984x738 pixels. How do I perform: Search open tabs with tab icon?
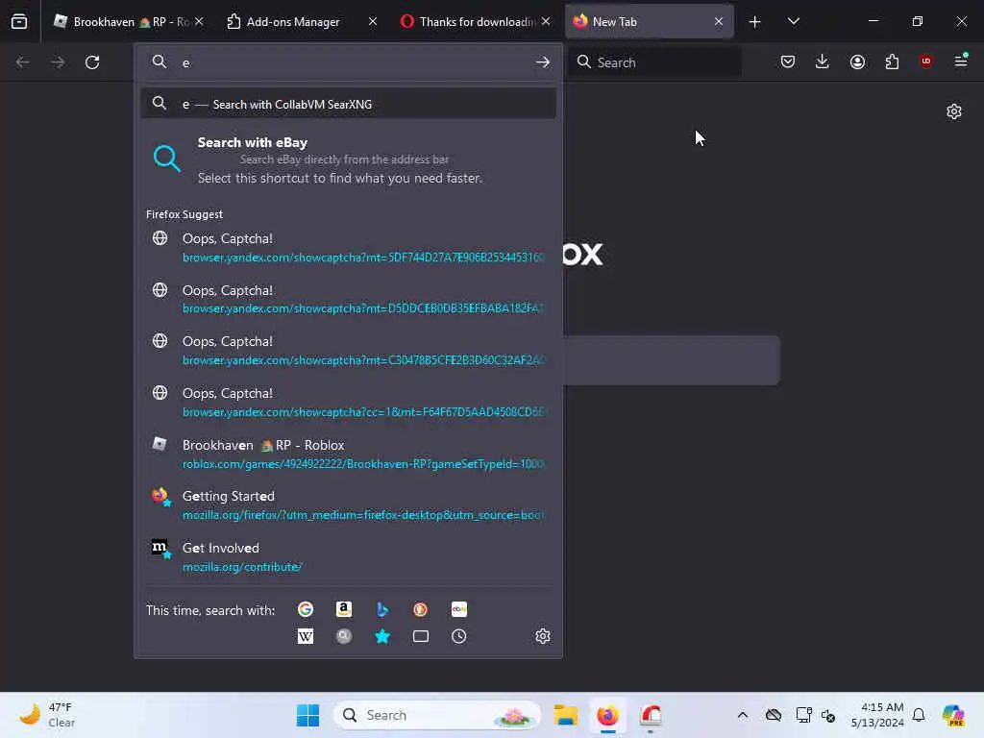[x=421, y=636]
